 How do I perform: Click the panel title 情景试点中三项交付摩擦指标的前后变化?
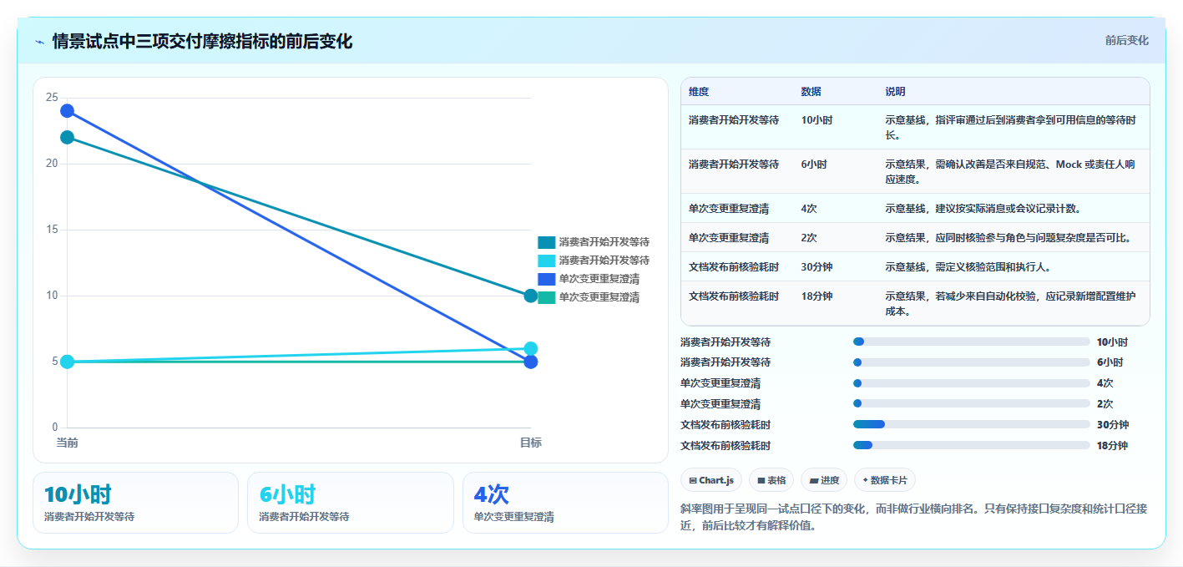click(x=202, y=42)
